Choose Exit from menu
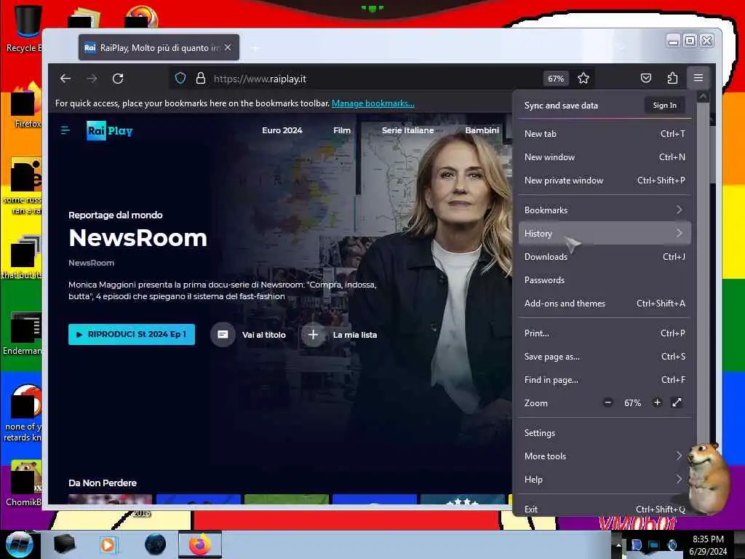Screen dimensions: 745x559 click(x=605, y=509)
